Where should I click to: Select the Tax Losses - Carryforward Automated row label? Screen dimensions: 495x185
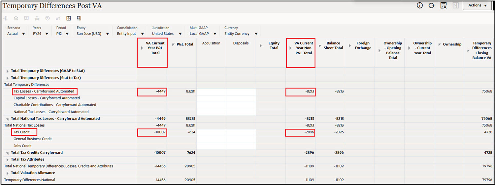click(x=44, y=92)
